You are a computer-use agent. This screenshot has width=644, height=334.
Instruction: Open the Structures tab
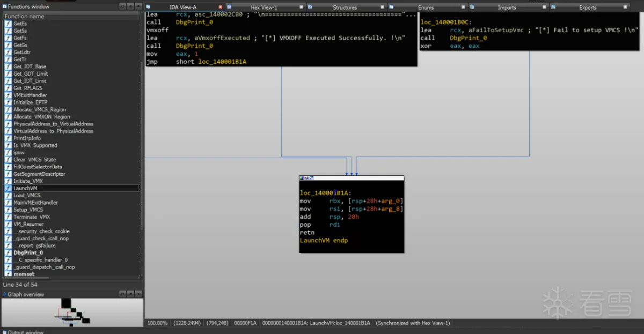coord(345,8)
